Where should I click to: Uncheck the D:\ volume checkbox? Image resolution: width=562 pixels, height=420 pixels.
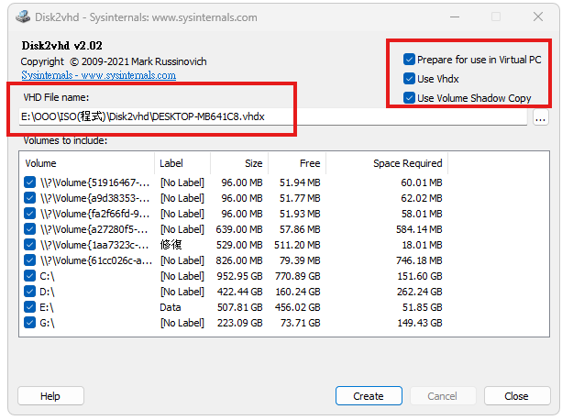pos(29,292)
